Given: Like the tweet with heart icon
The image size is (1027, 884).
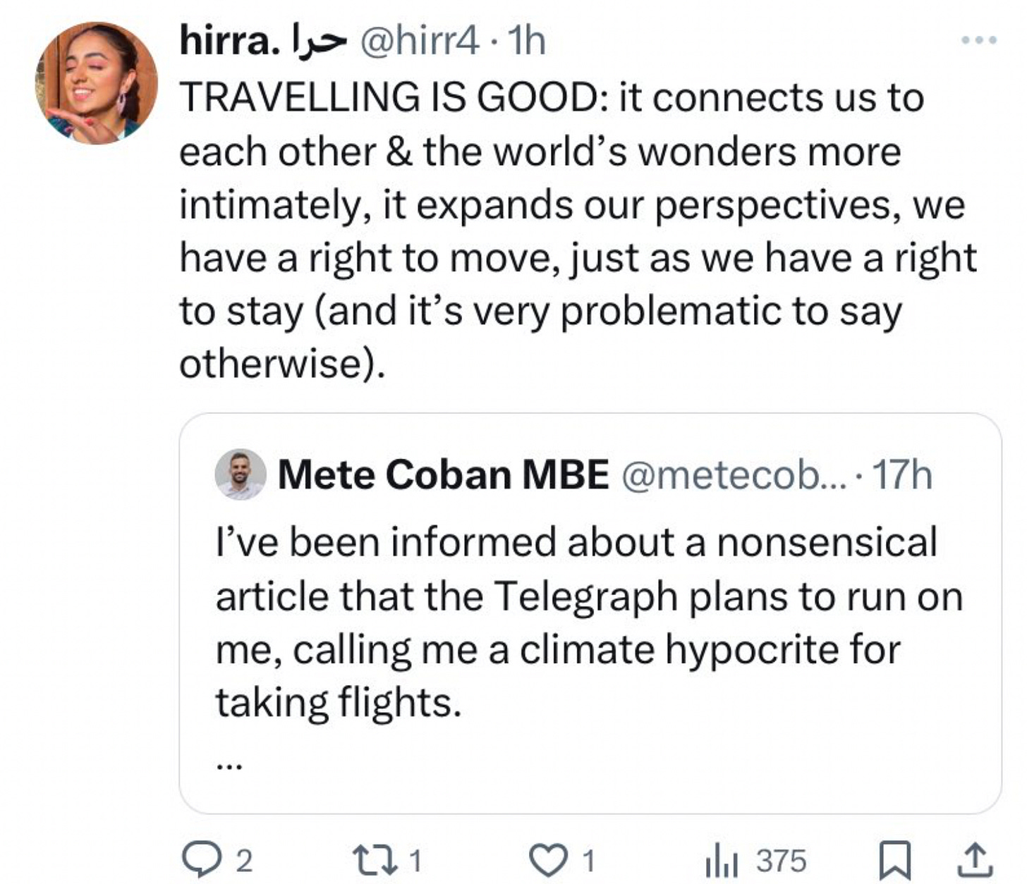Looking at the screenshot, I should (x=550, y=860).
